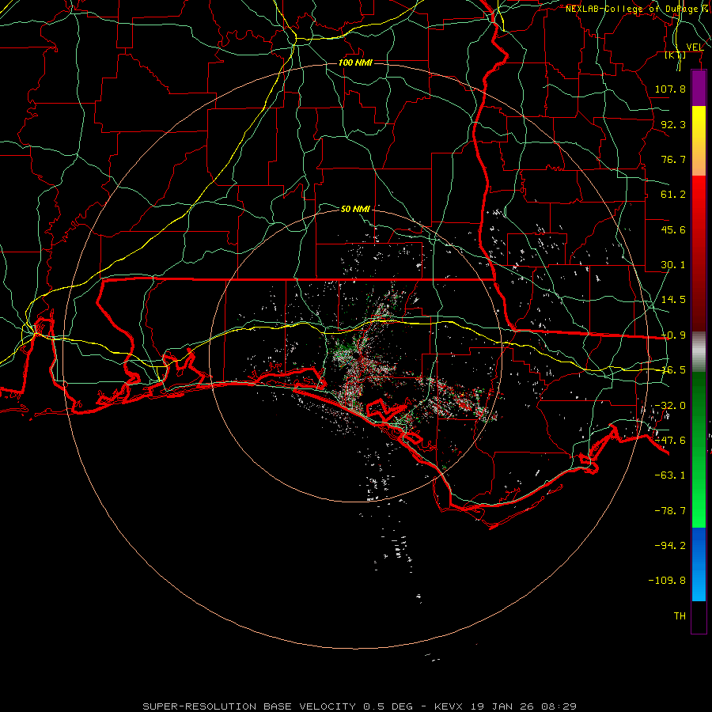The image size is (712, 712).
Task: Select the 30.1 velocity scale value
Action: pos(673,265)
